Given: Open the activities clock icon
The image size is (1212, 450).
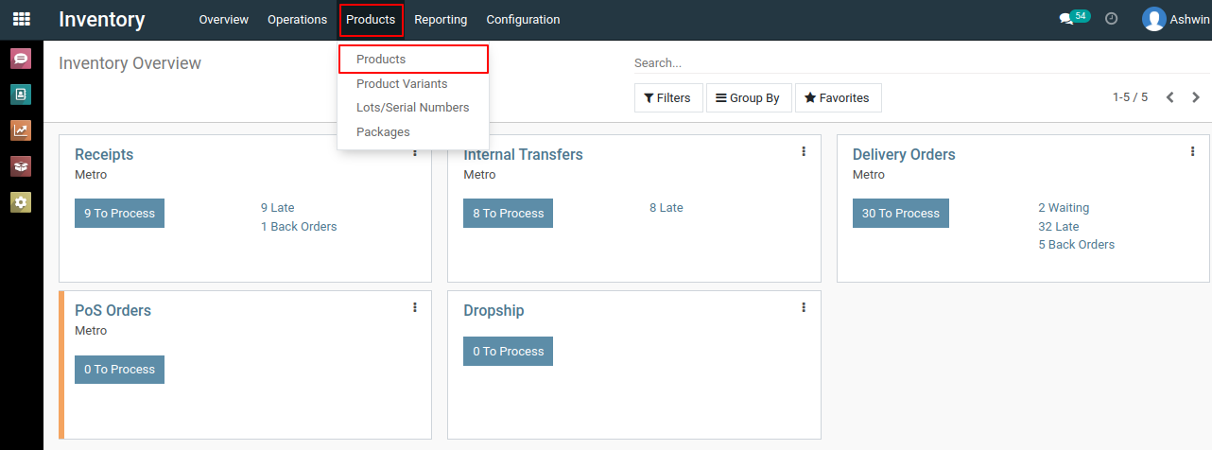Looking at the screenshot, I should coord(1112,19).
